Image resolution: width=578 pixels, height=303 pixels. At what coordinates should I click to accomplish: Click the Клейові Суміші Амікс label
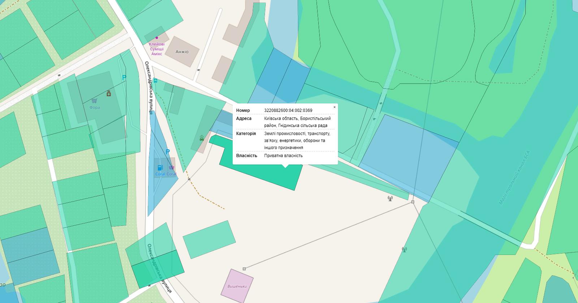click(157, 49)
